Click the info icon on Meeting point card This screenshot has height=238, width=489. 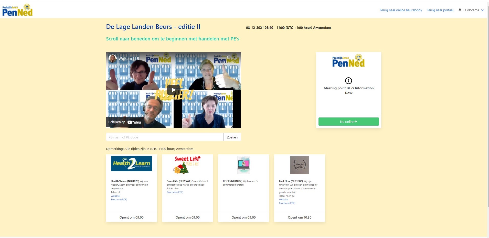click(x=348, y=81)
